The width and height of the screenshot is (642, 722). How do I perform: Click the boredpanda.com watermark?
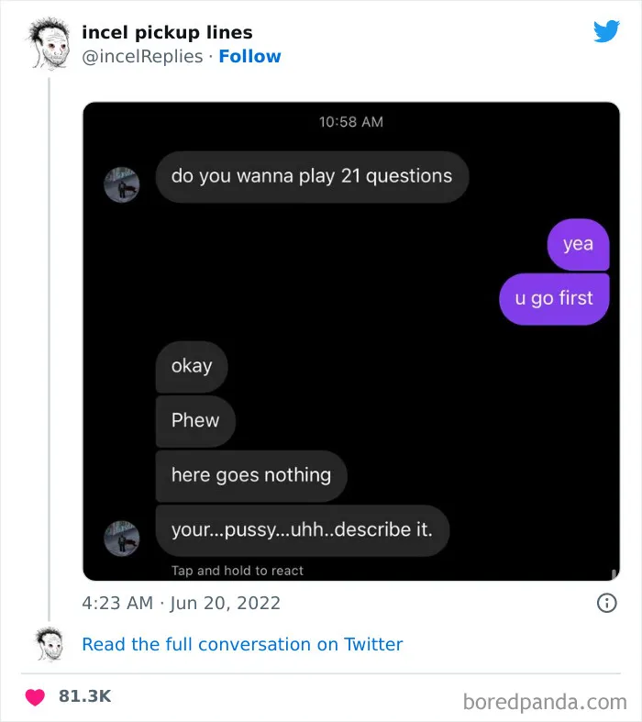[545, 702]
